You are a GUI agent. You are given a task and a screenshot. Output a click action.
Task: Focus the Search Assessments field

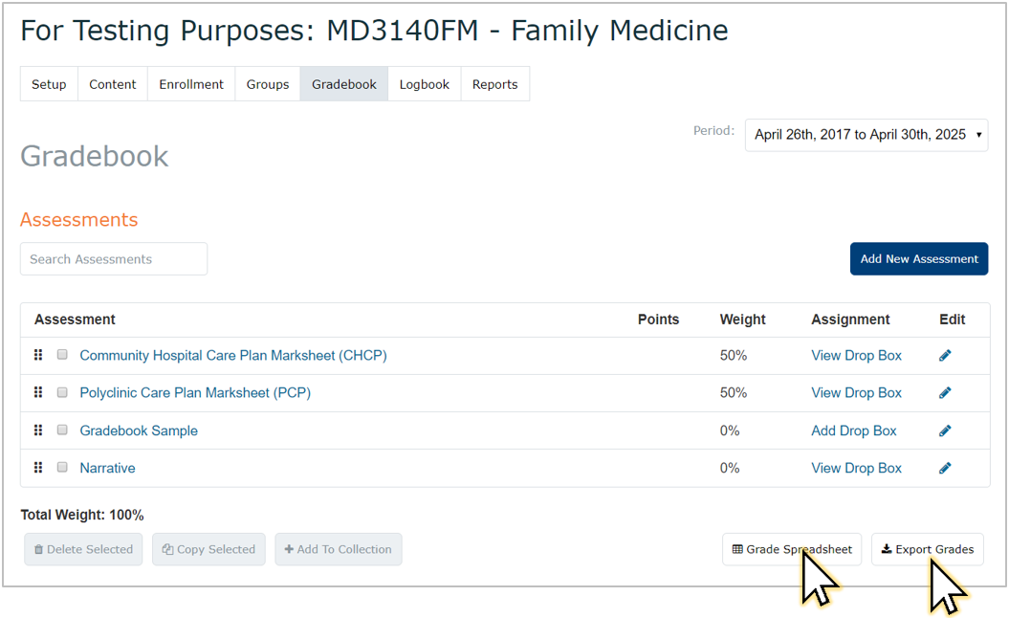pos(113,259)
